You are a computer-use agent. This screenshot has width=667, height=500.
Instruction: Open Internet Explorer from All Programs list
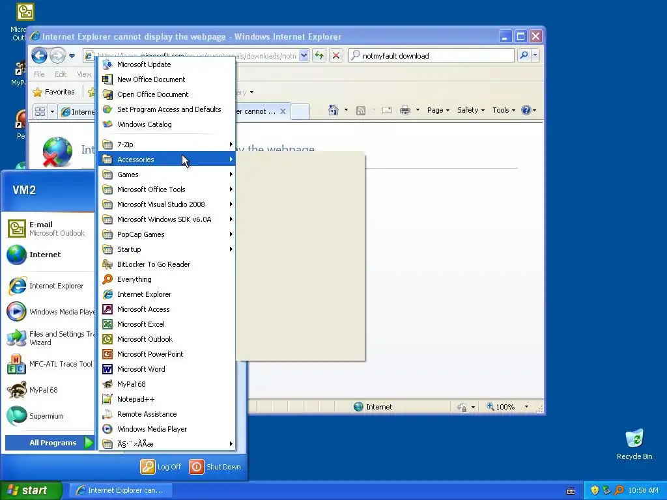(x=167, y=294)
